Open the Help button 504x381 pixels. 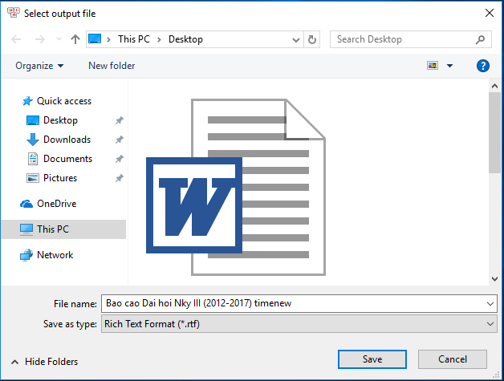point(483,66)
